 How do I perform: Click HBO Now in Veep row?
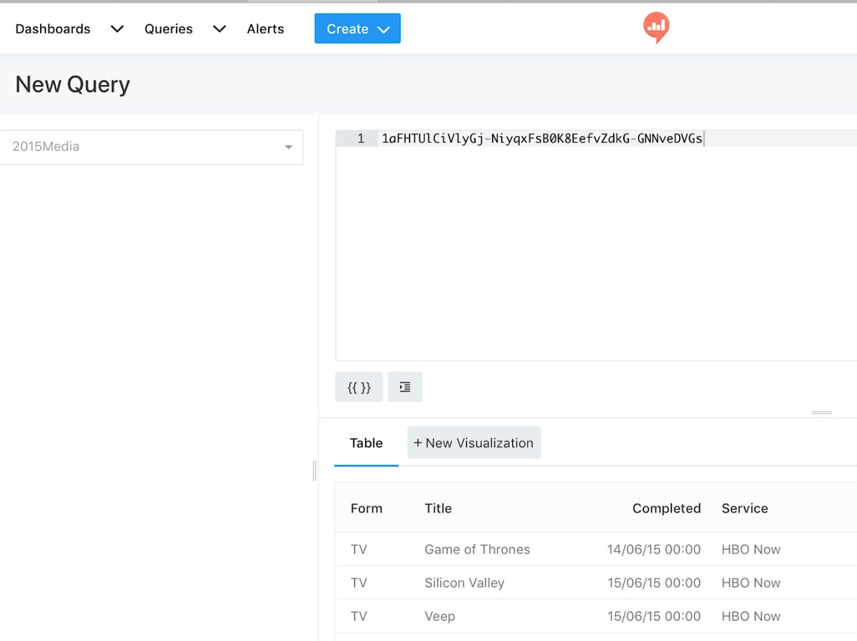[x=751, y=617]
